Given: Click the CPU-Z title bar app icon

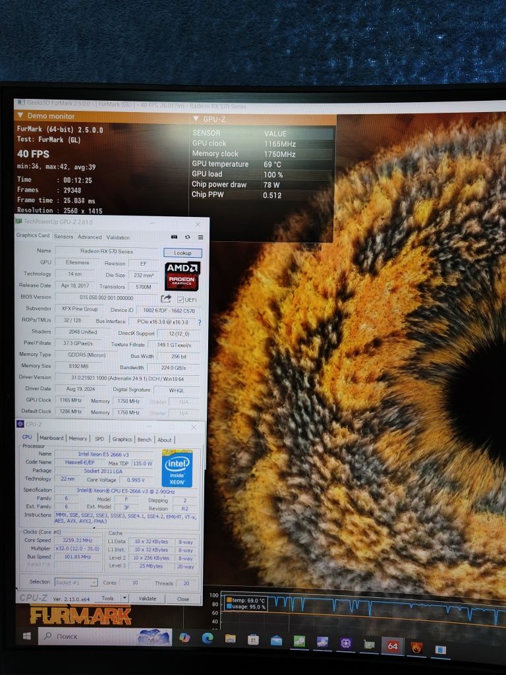Looking at the screenshot, I should coord(20,424).
